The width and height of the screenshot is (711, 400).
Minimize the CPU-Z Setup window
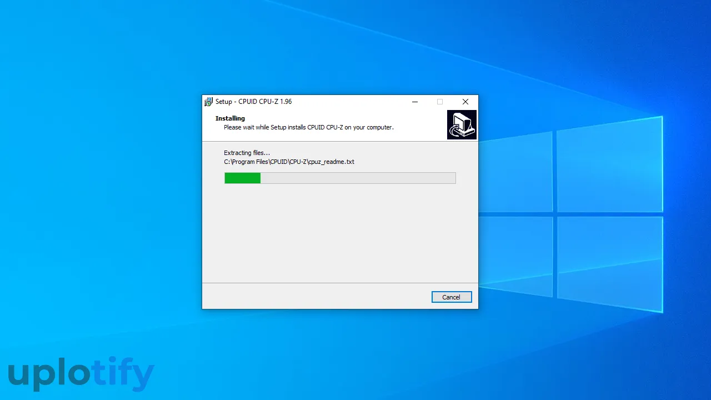(415, 102)
